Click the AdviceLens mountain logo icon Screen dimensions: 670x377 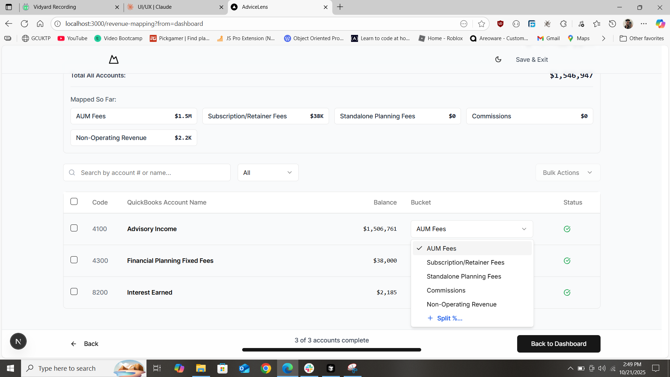(113, 60)
